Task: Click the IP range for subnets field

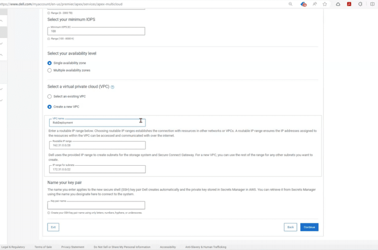Action: [x=97, y=169]
